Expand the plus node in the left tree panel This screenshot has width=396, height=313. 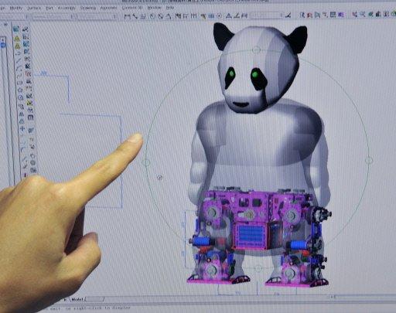[2, 39]
